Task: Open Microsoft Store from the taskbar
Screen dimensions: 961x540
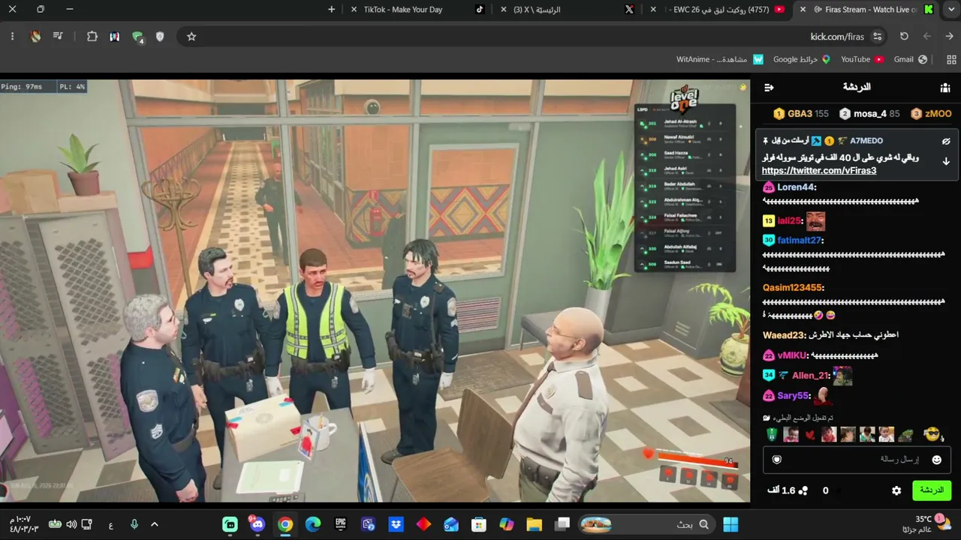Action: [x=479, y=524]
